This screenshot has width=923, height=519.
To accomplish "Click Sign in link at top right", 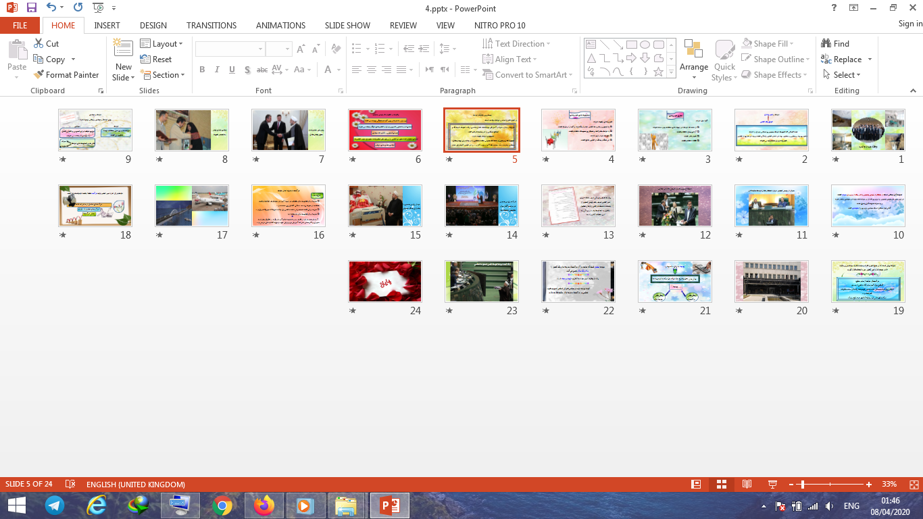I will tap(909, 24).
